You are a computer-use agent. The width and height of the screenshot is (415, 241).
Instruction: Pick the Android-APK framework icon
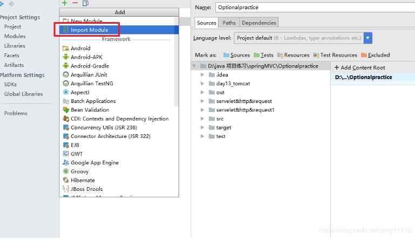(66, 57)
